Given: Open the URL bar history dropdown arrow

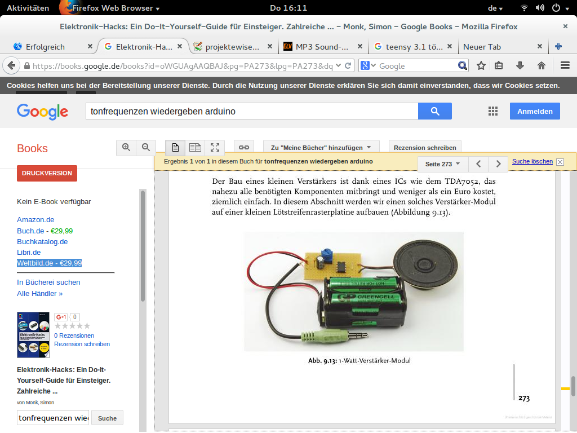Looking at the screenshot, I should [339, 66].
